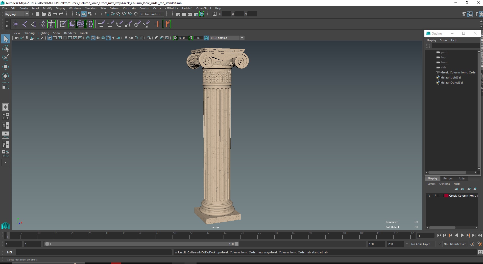Toggle layer visibility V box

click(429, 196)
